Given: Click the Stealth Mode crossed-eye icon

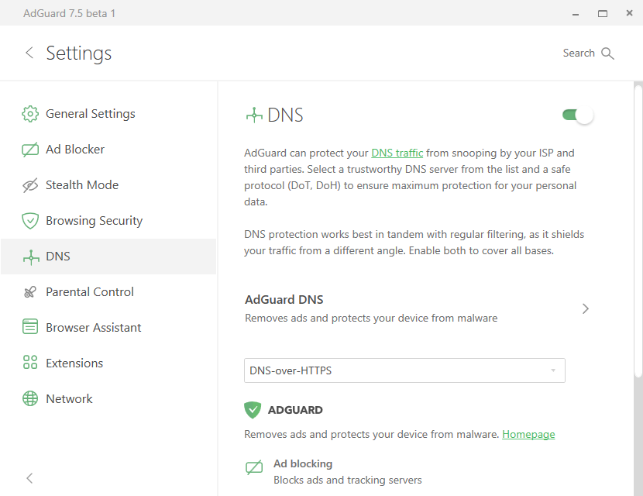Looking at the screenshot, I should click(x=30, y=185).
